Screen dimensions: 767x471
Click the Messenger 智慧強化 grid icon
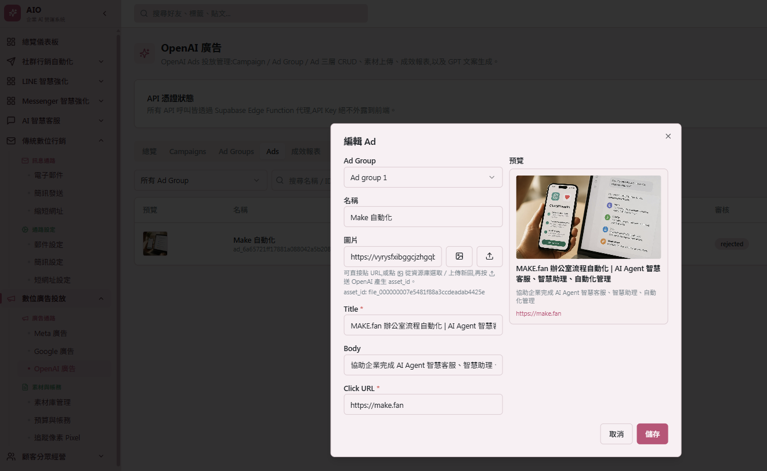point(11,101)
